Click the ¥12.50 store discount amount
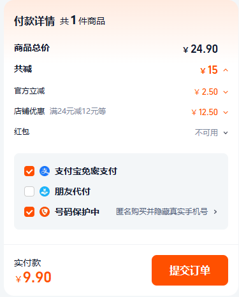Image resolution: width=239 pixels, height=297 pixels. coord(205,112)
